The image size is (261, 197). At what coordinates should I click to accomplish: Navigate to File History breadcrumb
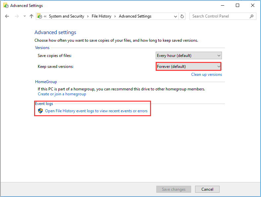click(101, 16)
